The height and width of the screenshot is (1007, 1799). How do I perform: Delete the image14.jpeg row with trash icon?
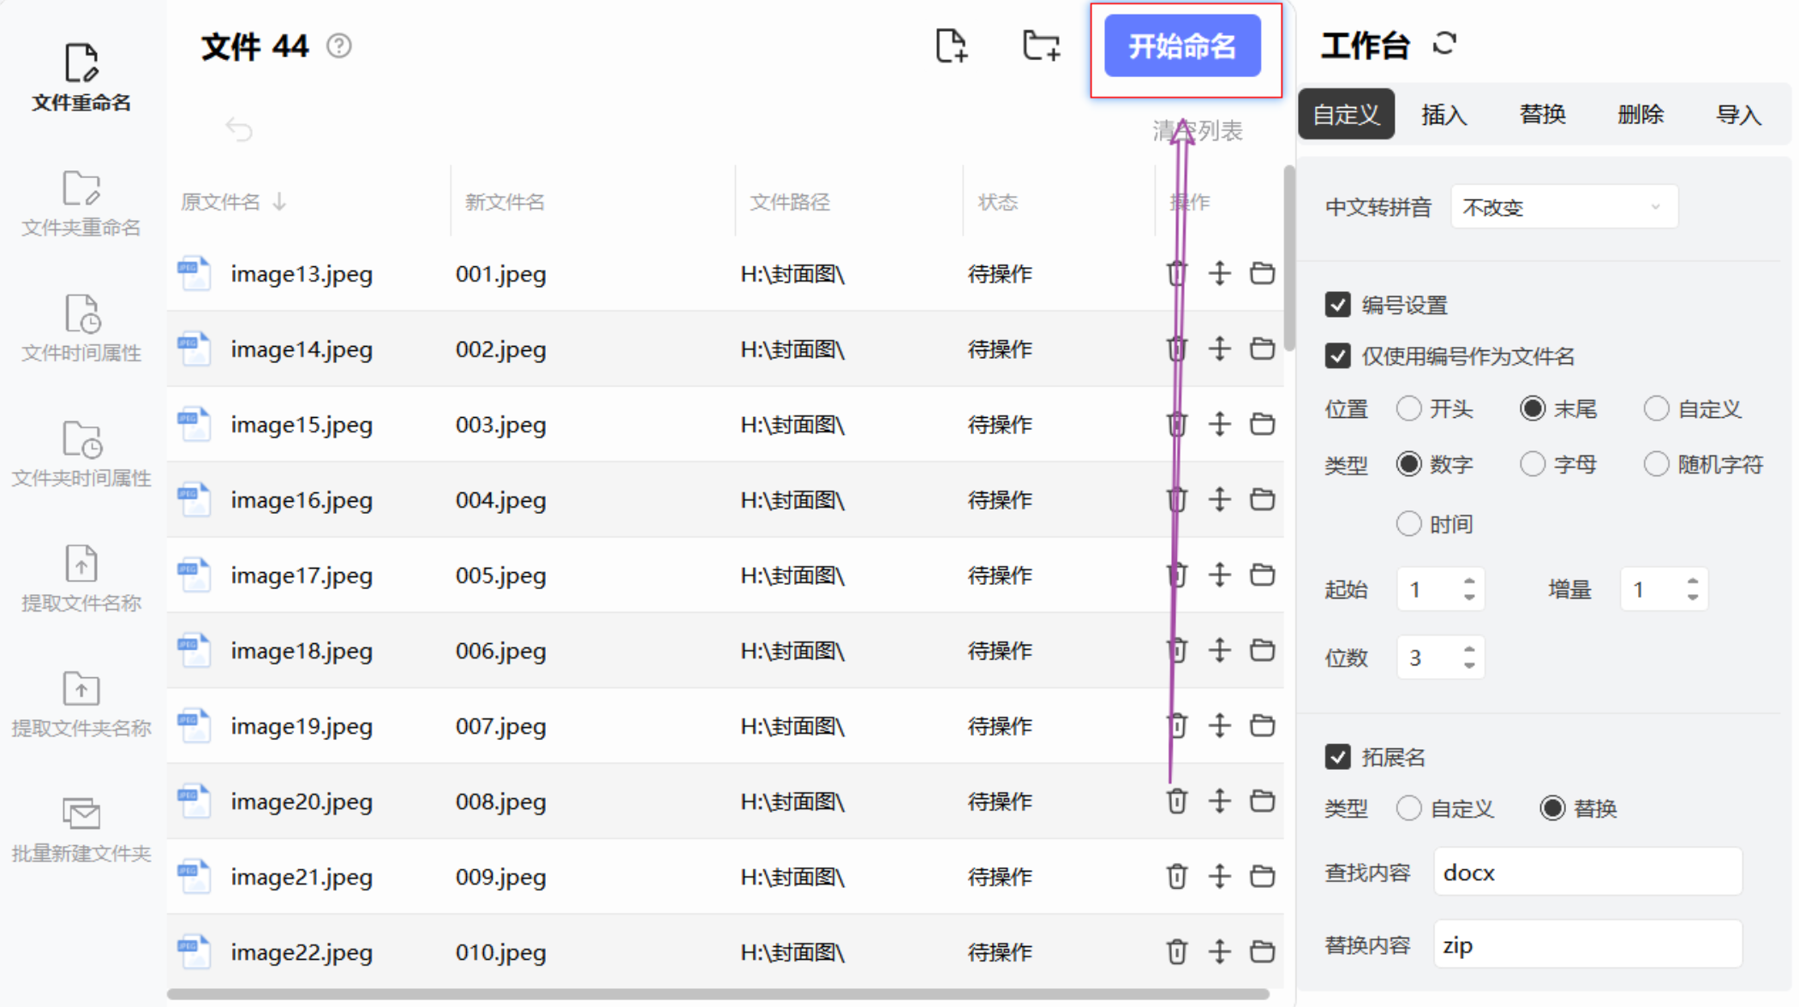coord(1177,349)
